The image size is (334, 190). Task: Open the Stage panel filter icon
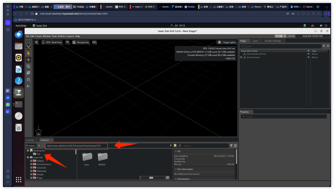(x=324, y=46)
